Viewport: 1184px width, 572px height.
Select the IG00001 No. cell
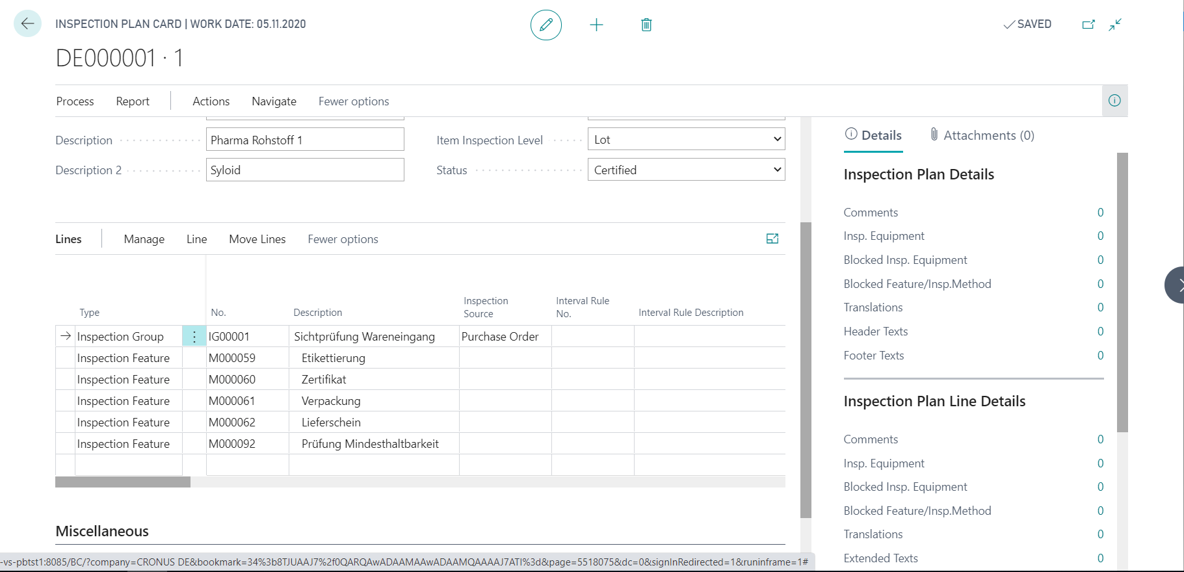click(248, 337)
